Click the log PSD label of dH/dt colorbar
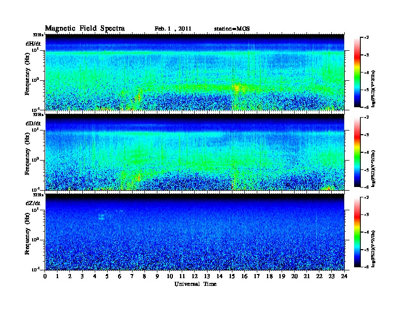Screen dimensions: 410x317 point(373,89)
